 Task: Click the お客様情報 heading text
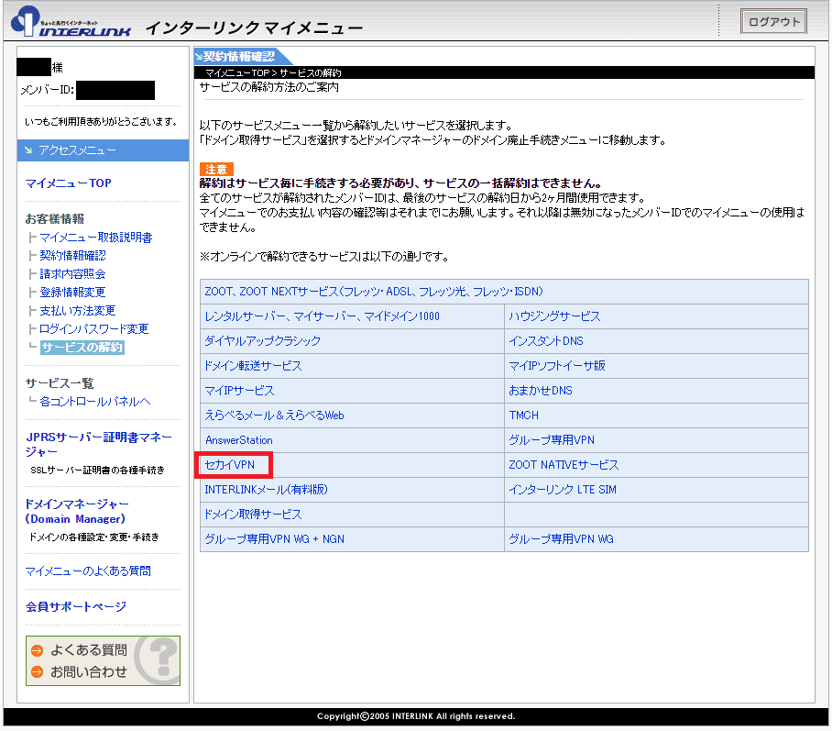pyautogui.click(x=55, y=219)
